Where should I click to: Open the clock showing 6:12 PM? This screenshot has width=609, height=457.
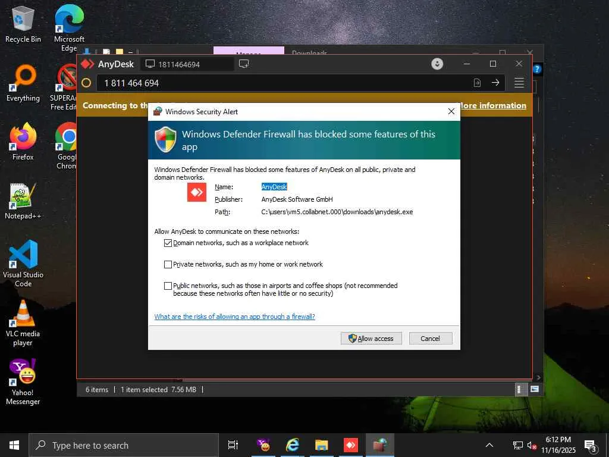coord(558,445)
